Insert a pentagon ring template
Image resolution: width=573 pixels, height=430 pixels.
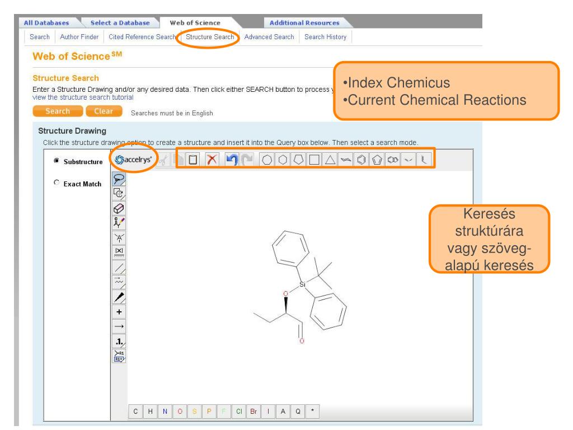click(299, 160)
